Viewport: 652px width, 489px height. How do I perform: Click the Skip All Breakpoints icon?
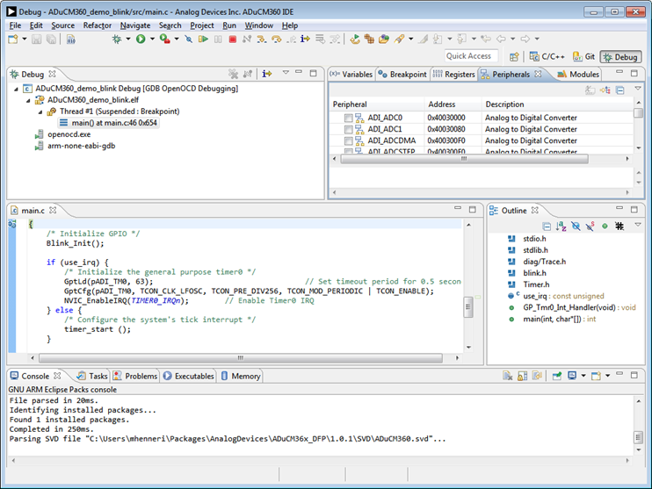(x=189, y=39)
